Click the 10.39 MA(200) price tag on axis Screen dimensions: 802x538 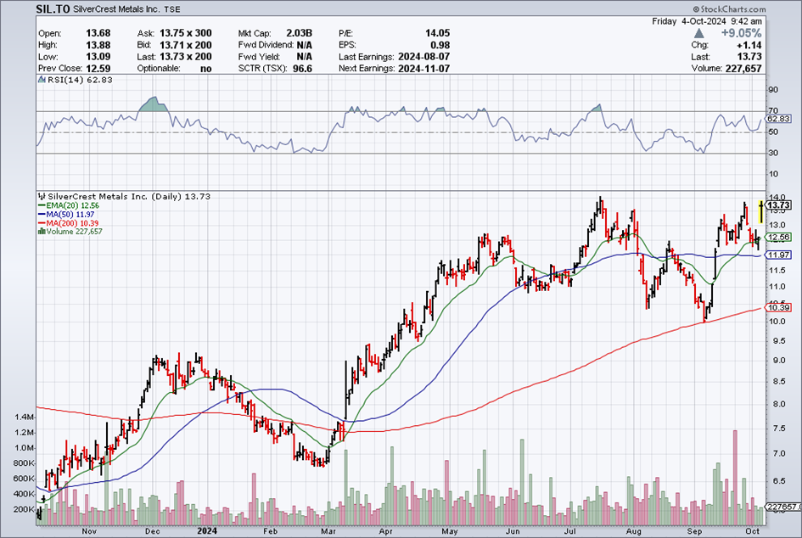tap(778, 307)
